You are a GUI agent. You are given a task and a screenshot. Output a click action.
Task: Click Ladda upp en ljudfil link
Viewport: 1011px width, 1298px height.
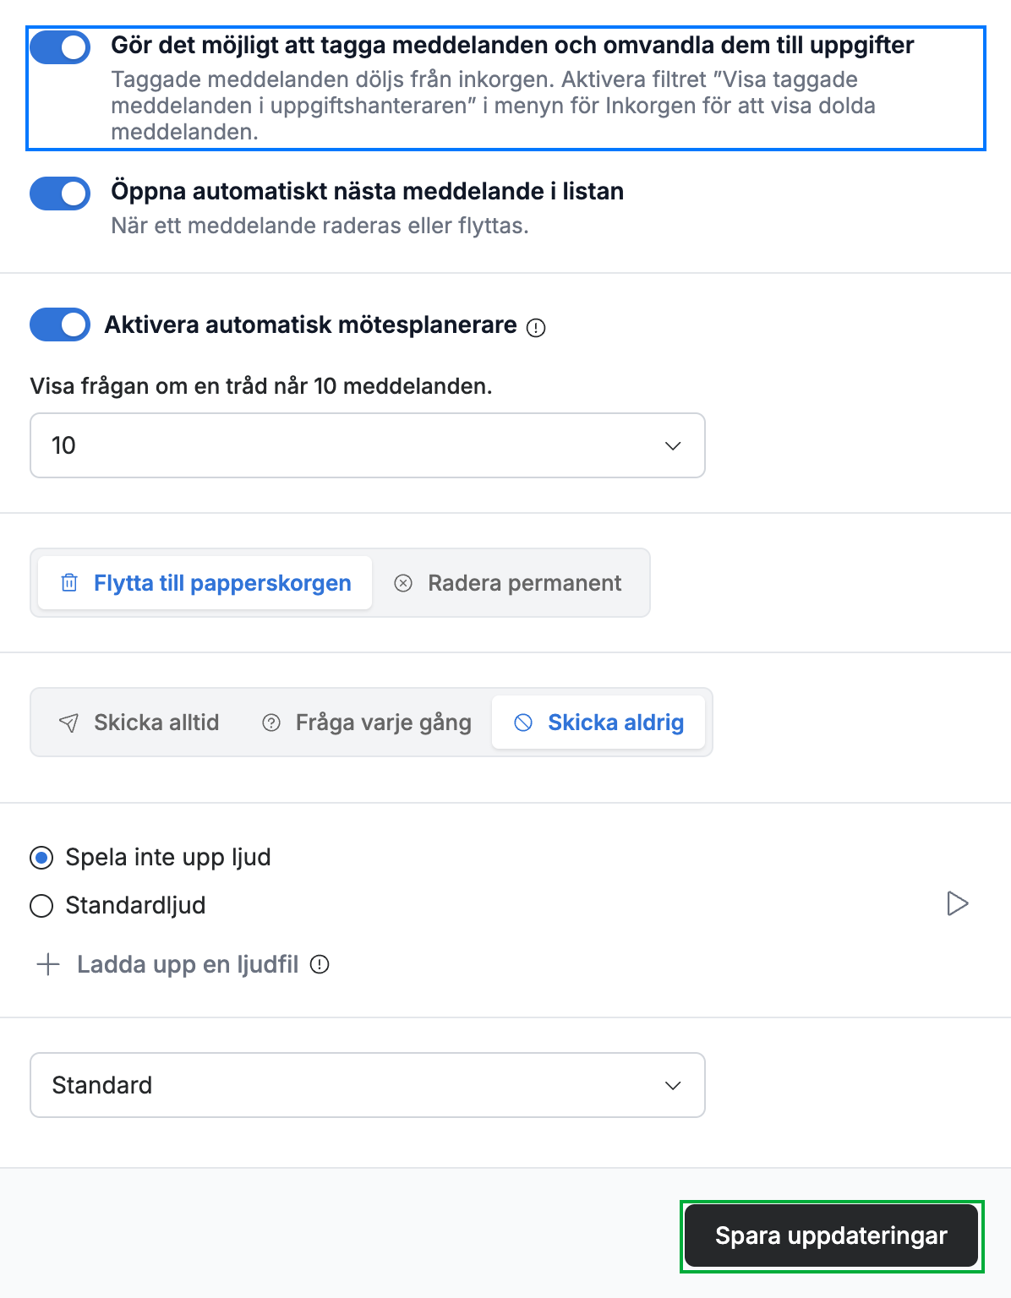point(188,964)
